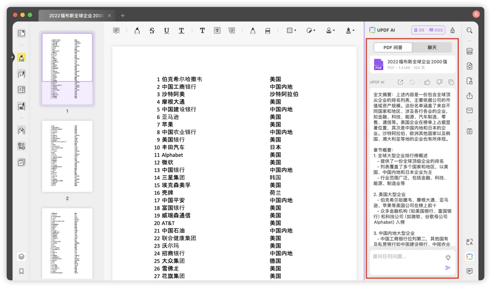The width and height of the screenshot is (491, 287).
Task: Open the search tool icon
Action: pos(469,30)
